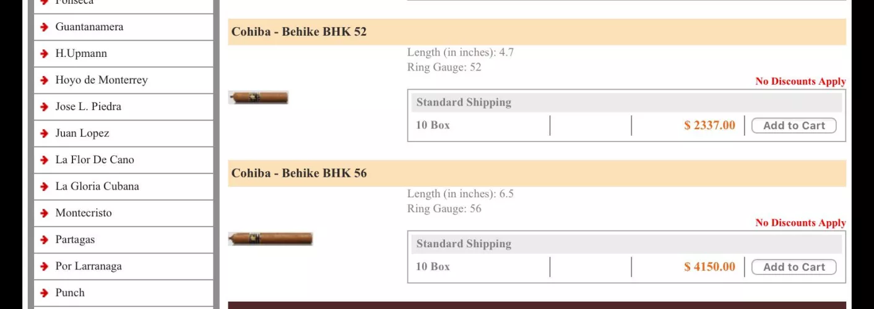Click the arrow icon next to Juan Lopez
874x309 pixels.
click(44, 133)
